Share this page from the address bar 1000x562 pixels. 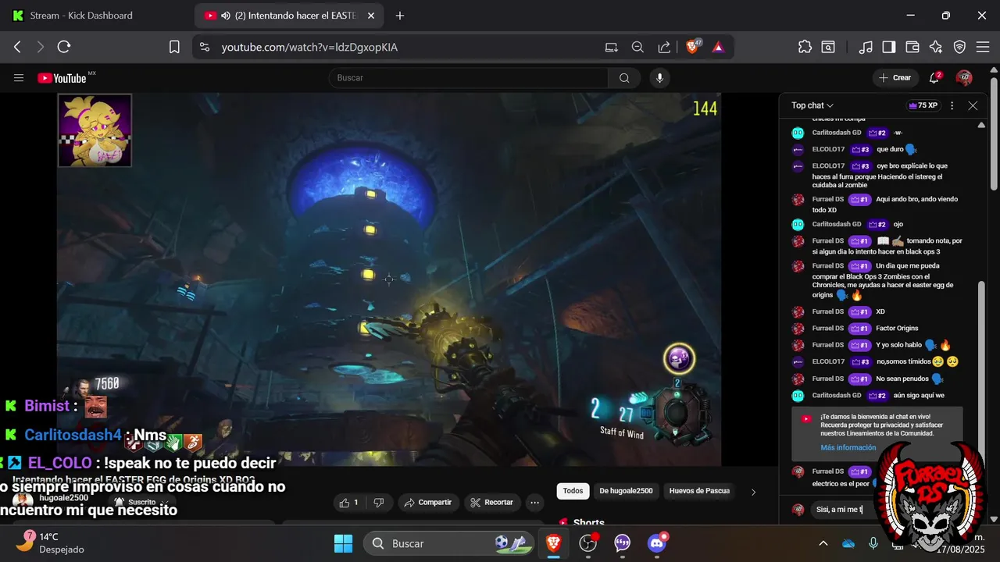tap(664, 47)
